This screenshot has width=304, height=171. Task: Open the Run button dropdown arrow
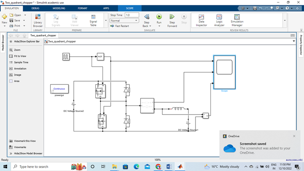[159, 26]
